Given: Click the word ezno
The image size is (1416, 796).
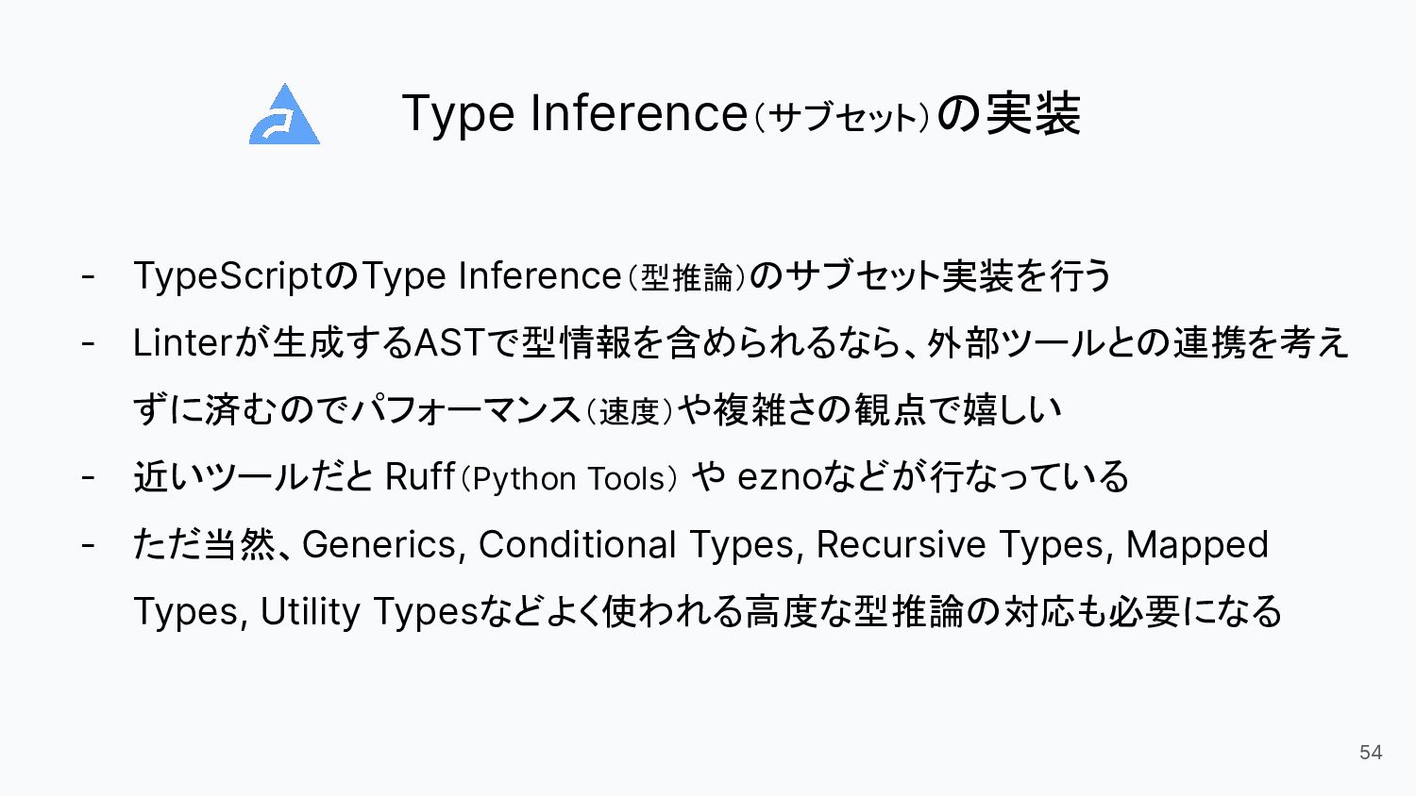Looking at the screenshot, I should pyautogui.click(x=780, y=477).
